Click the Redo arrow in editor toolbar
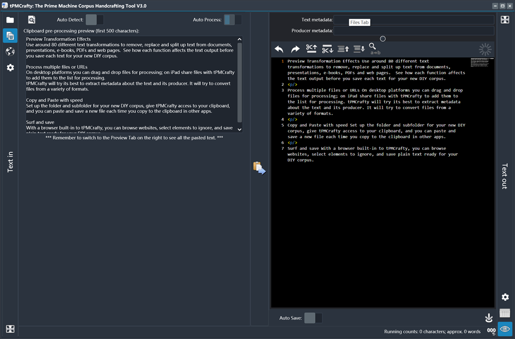This screenshot has width=515, height=339. click(x=295, y=49)
